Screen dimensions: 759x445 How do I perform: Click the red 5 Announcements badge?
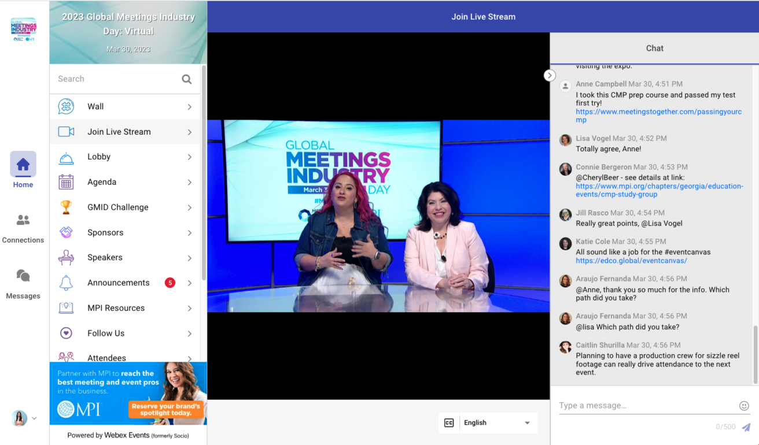[170, 283]
